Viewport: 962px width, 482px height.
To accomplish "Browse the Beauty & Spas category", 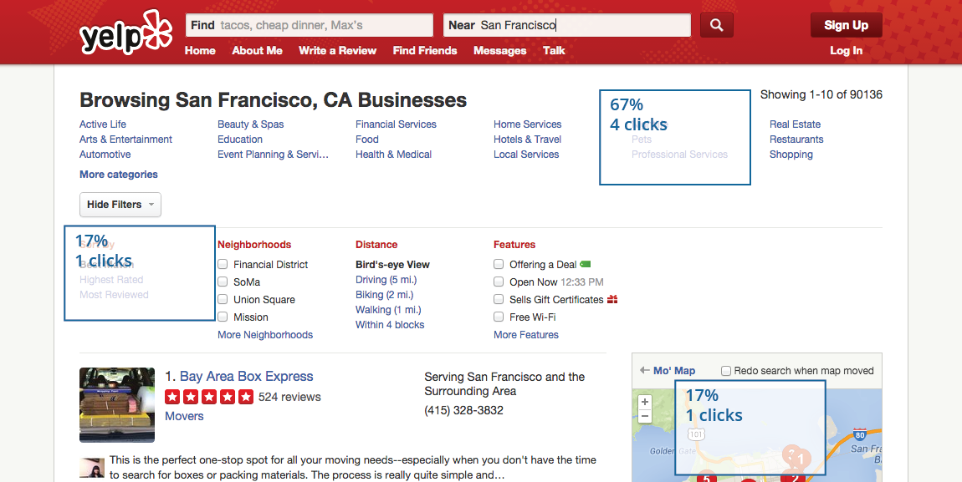I will click(250, 124).
